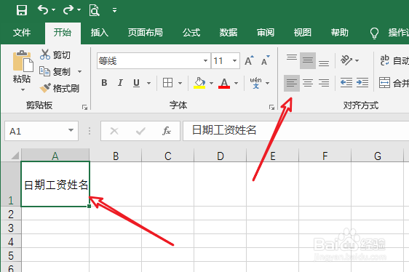This screenshot has height=272, width=409.
Task: Click the Increase Indent icon
Action: coord(362,83)
